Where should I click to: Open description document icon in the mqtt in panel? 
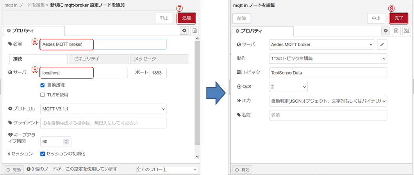point(396,31)
